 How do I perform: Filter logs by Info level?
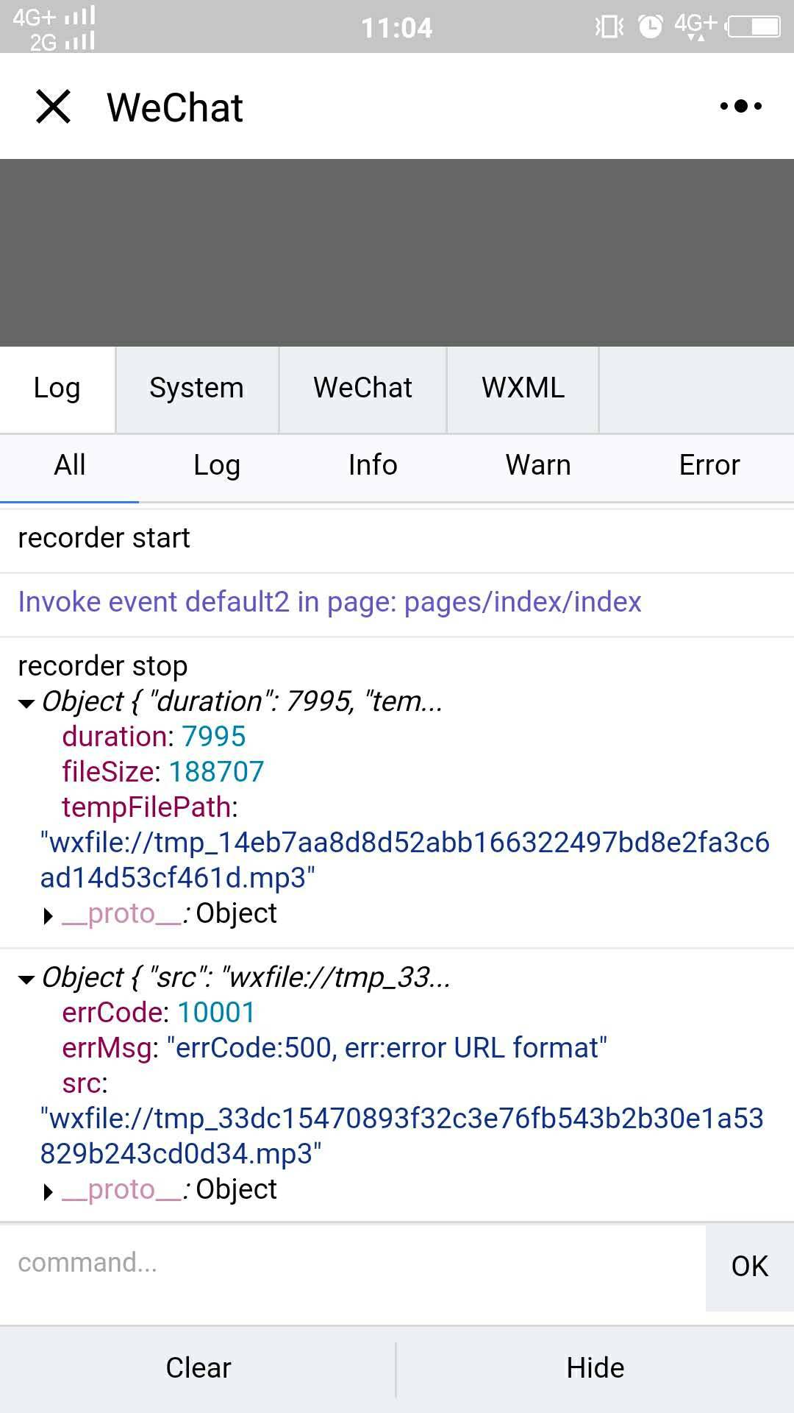(373, 465)
